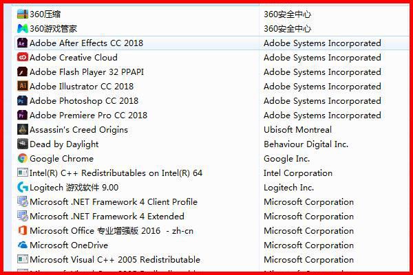The height and width of the screenshot is (275, 413).
Task: Click the Adobe Flash Player icon
Action: pyautogui.click(x=23, y=71)
